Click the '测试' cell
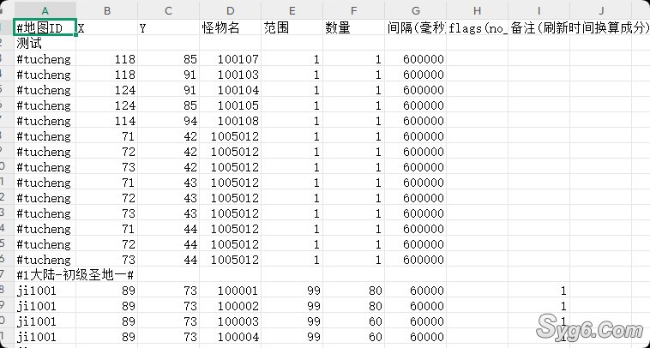Viewport: 650px width, 348px height. pyautogui.click(x=45, y=43)
